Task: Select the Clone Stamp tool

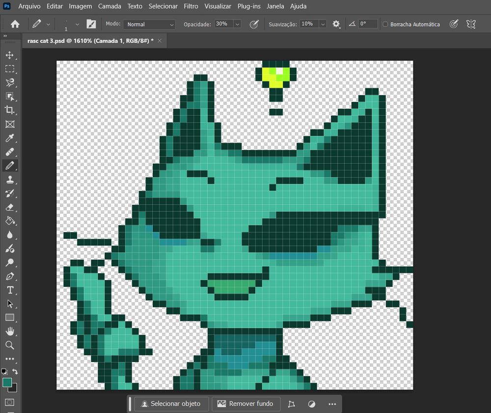Action: (10, 180)
